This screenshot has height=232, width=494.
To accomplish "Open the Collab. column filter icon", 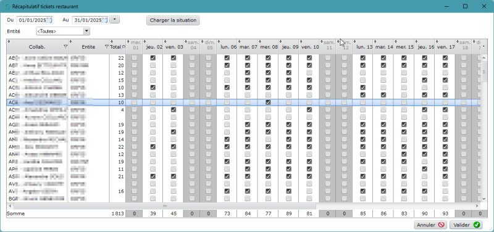I will (65, 47).
